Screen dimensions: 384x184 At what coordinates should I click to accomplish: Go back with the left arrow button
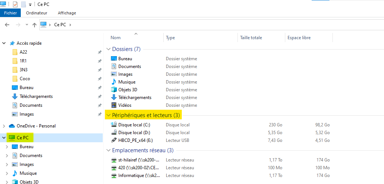[x=7, y=25]
